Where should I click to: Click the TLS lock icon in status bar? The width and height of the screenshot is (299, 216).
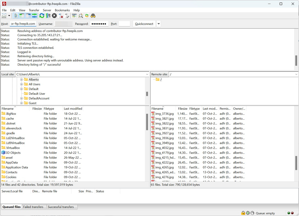coord(243,213)
